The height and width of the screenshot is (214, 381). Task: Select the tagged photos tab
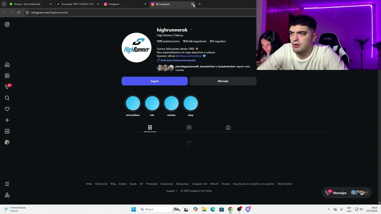(x=228, y=128)
